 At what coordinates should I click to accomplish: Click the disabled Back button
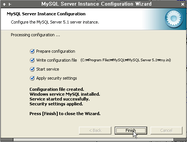(95, 130)
